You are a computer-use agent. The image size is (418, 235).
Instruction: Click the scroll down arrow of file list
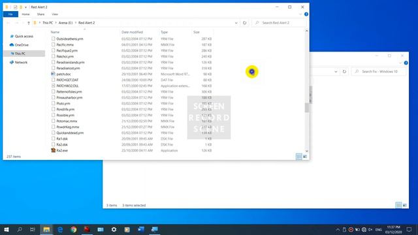[x=306, y=151]
